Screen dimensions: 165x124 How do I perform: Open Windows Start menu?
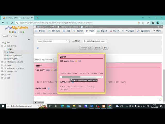[3, 106]
